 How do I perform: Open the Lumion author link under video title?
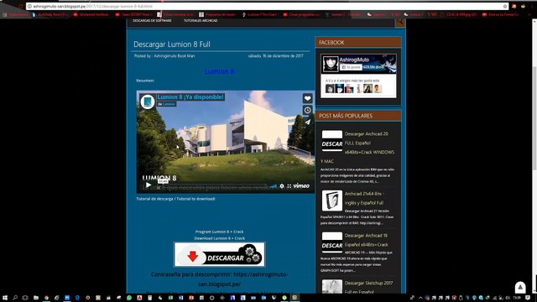pyautogui.click(x=169, y=104)
